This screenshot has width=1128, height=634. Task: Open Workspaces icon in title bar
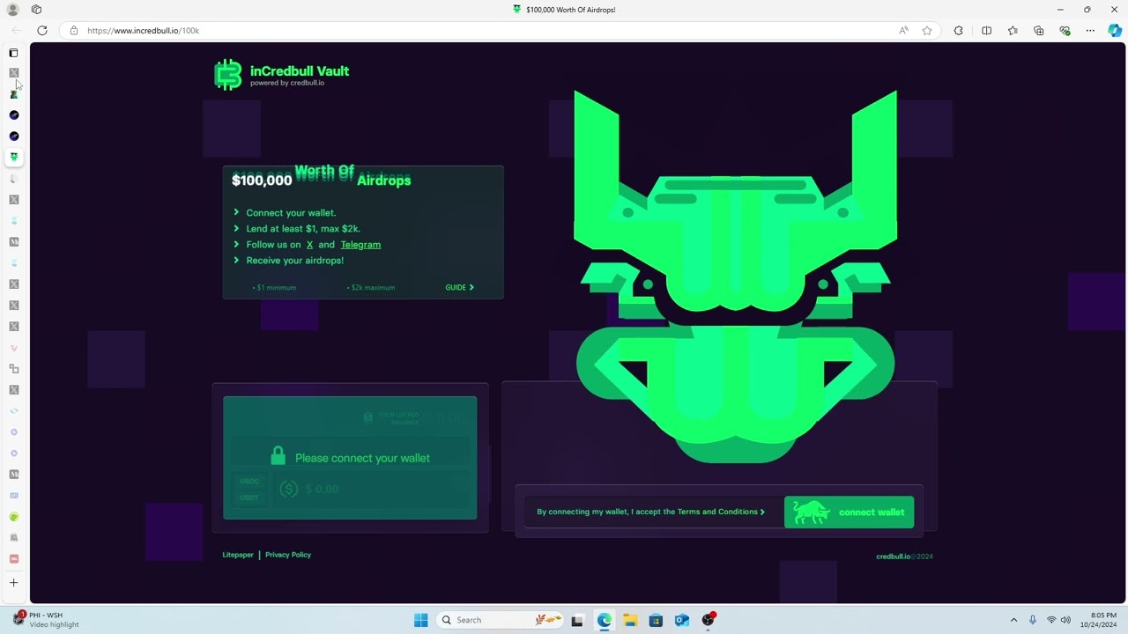pyautogui.click(x=36, y=9)
